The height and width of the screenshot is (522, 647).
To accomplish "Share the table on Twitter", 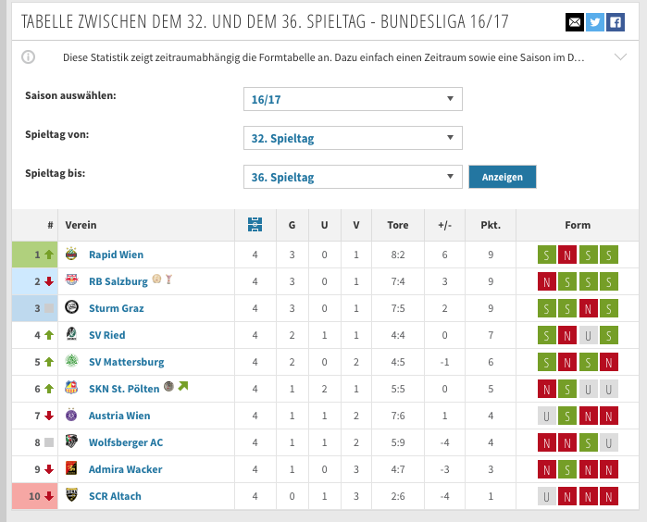I will pos(594,22).
